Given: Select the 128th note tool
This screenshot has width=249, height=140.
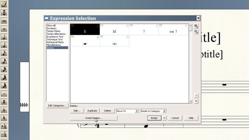Looking at the screenshot, I should pos(4,86).
